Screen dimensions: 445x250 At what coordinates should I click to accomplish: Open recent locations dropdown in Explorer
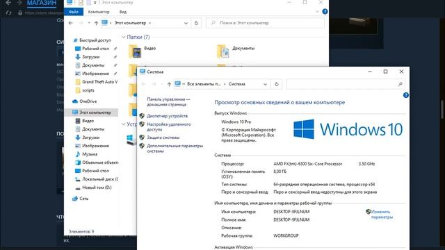click(x=88, y=23)
